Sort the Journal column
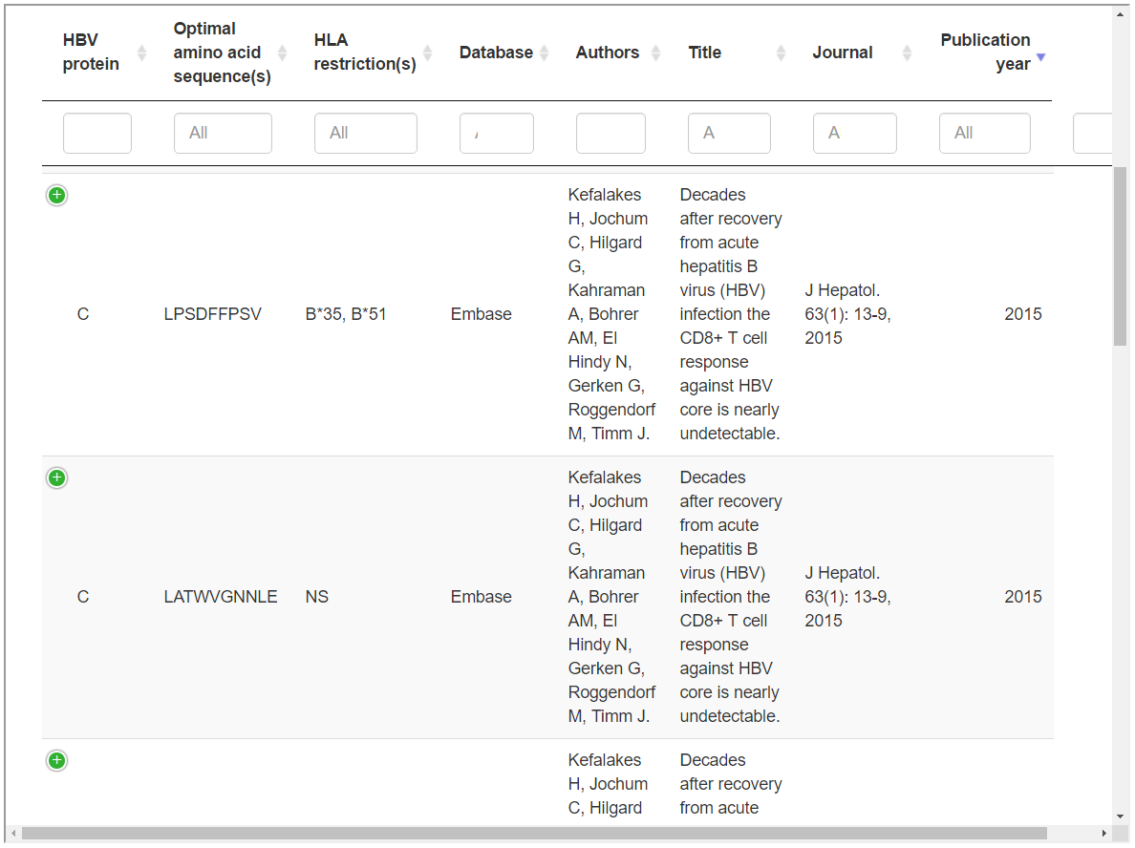Viewport: 1135px width, 848px height. tap(906, 53)
